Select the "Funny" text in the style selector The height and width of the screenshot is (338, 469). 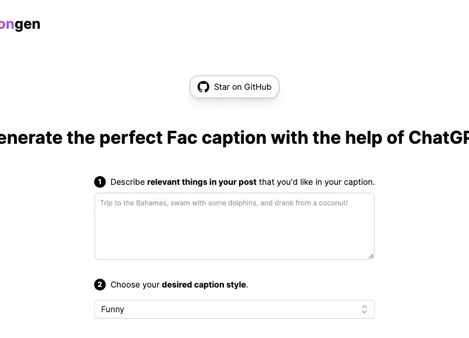point(113,309)
